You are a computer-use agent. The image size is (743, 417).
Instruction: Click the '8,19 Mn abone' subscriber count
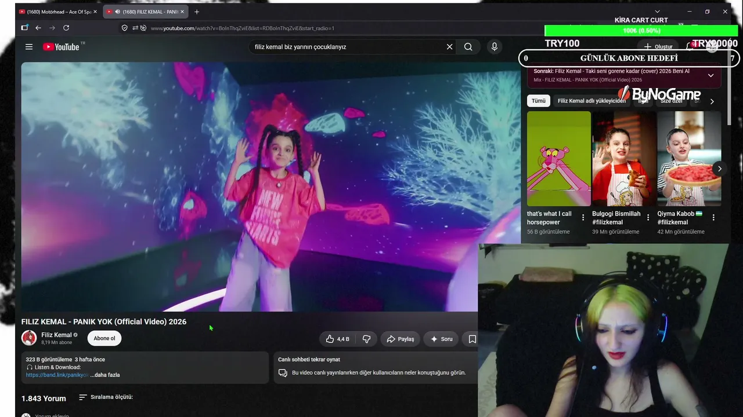click(57, 343)
